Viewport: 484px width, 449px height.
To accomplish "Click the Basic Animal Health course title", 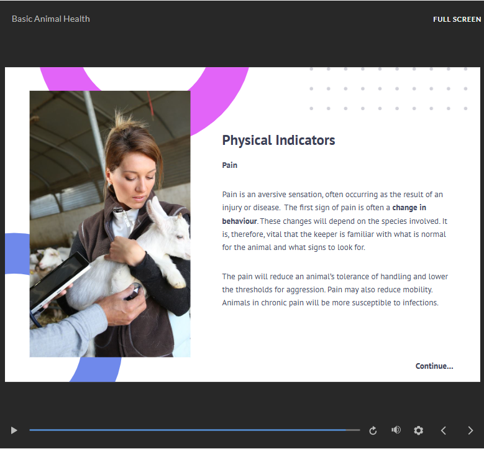I will [x=51, y=19].
